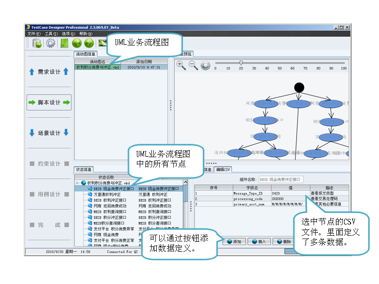Open the 工具 menu

tap(51, 34)
